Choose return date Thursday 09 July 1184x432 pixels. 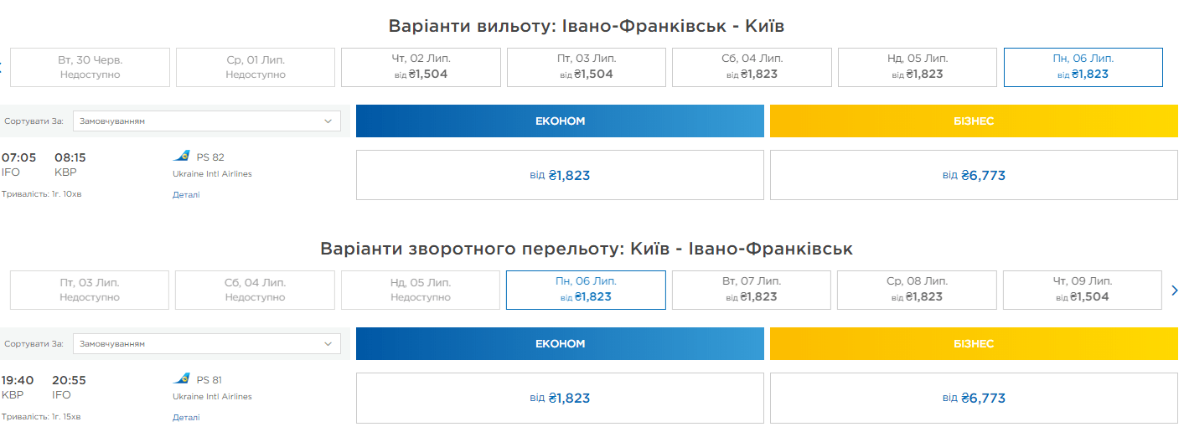tap(1082, 290)
